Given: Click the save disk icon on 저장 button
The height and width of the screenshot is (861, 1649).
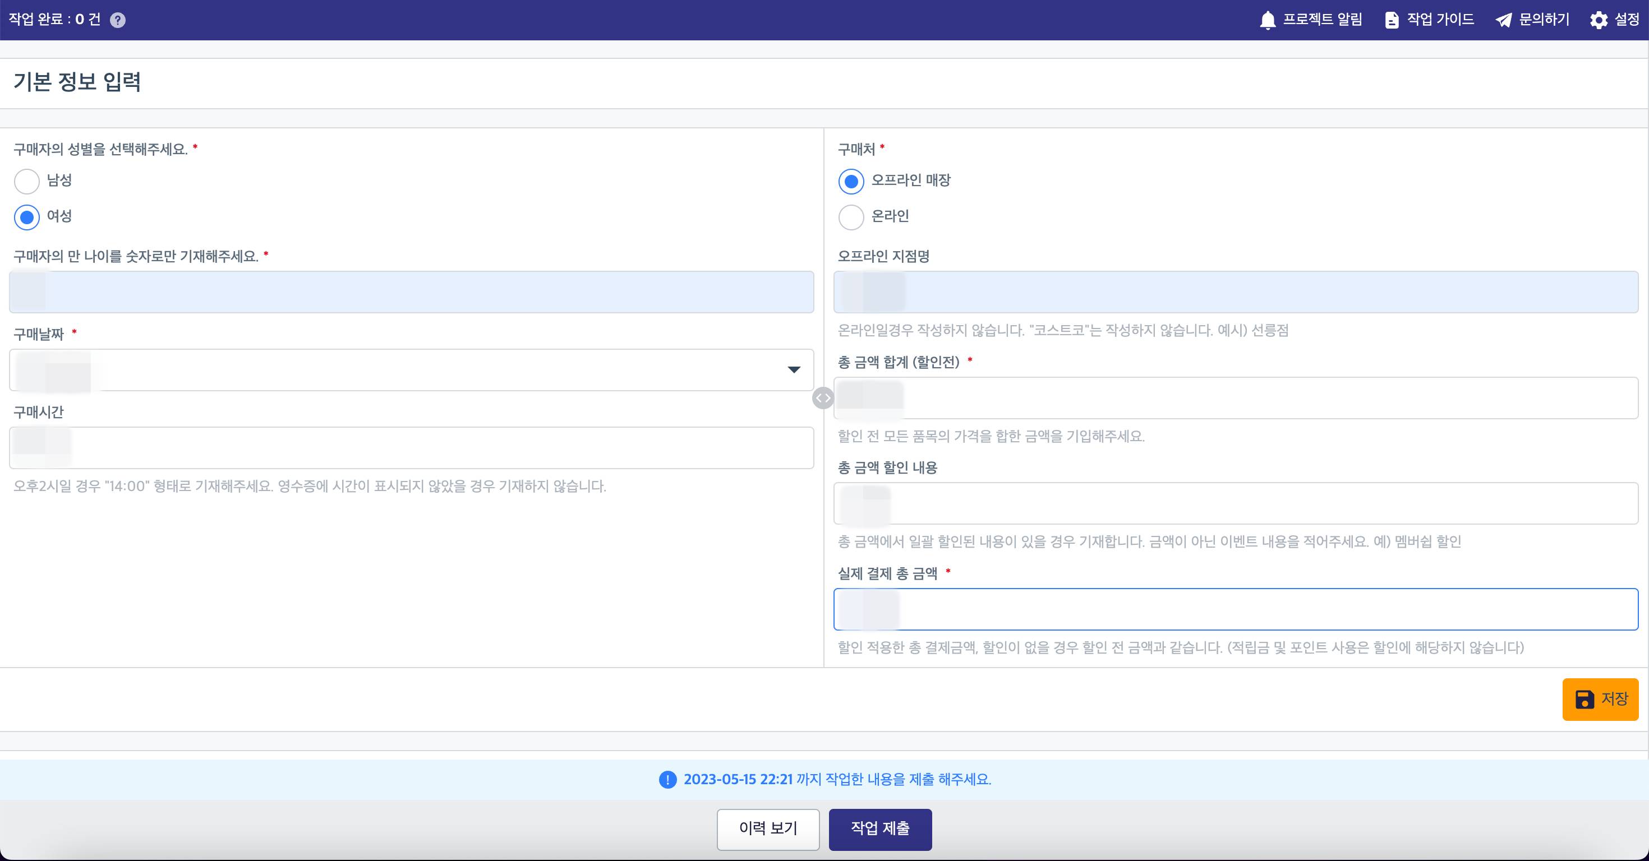Looking at the screenshot, I should pos(1584,699).
